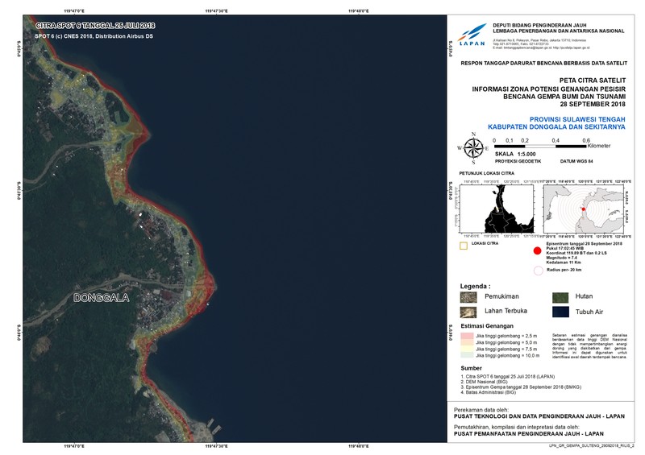Select the Pemukiman legend image
Image resolution: width=645 pixels, height=455 pixels.
click(469, 298)
